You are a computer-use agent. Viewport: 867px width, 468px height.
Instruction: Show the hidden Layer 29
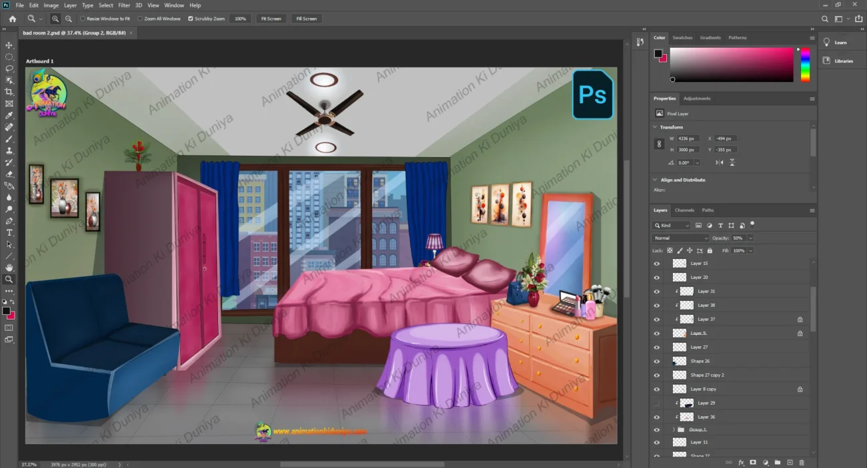[657, 403]
